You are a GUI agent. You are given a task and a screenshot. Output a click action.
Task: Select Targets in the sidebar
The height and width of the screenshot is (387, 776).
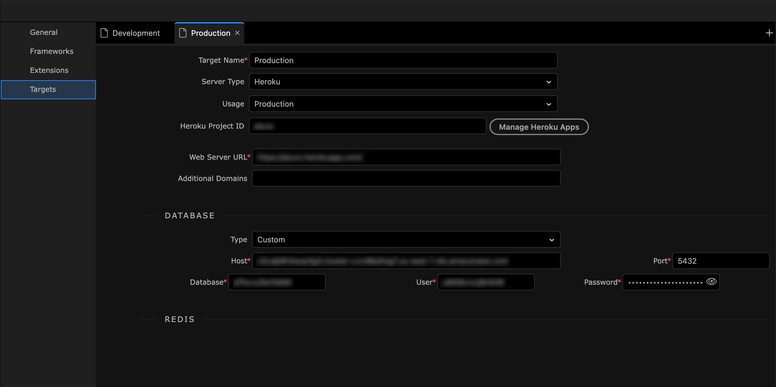click(43, 89)
